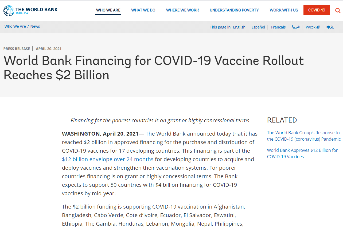Switch the page language to Français
The height and width of the screenshot is (228, 343).
coord(278,27)
